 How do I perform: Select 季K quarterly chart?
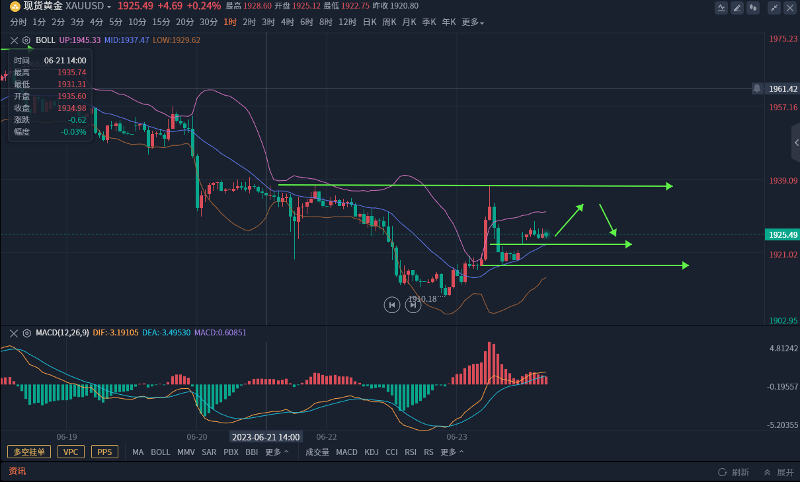429,22
